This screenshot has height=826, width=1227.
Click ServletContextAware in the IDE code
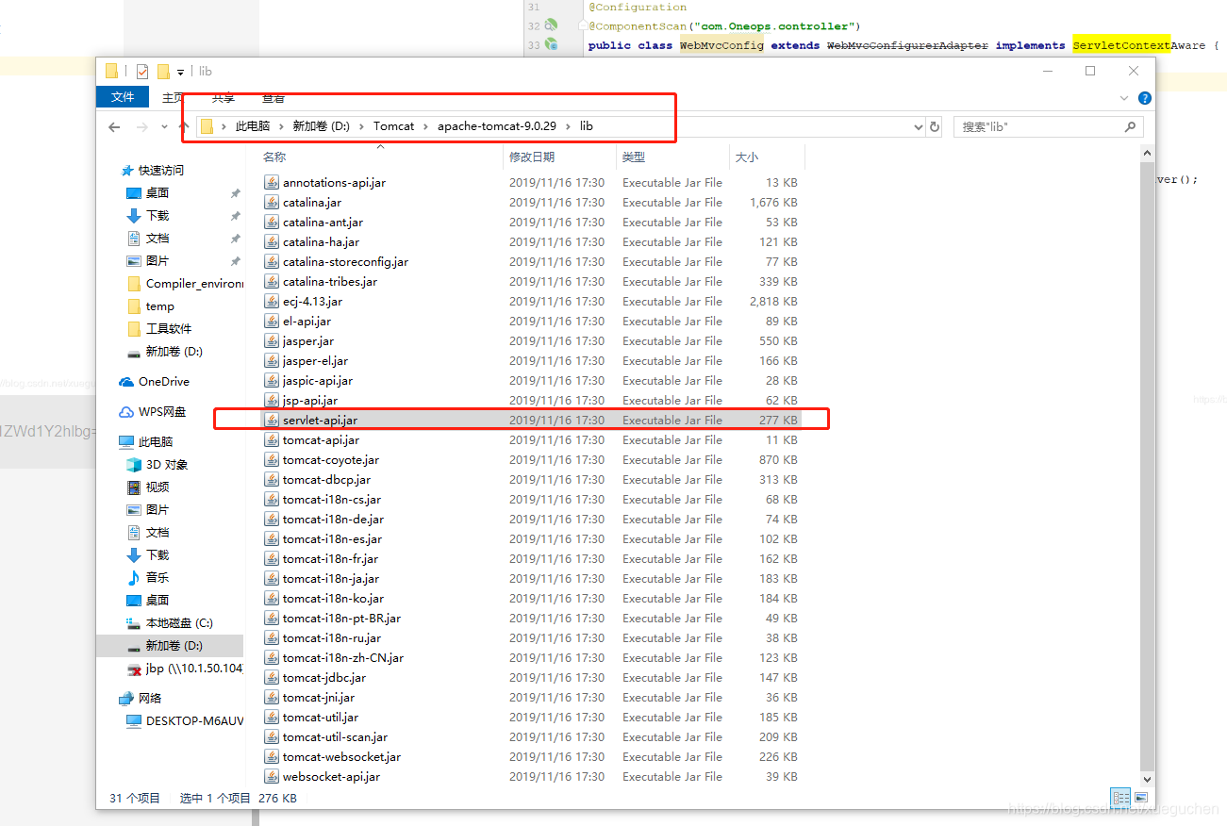click(1141, 44)
